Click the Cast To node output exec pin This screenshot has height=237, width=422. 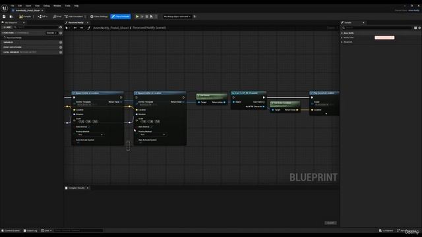[264, 97]
